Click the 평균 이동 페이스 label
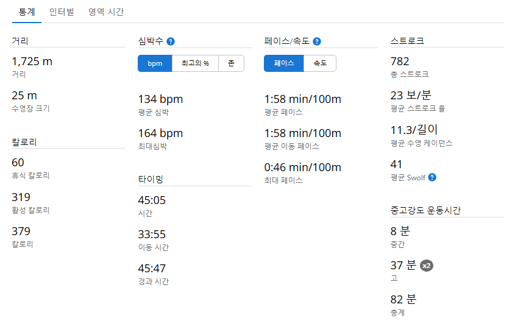 pyautogui.click(x=292, y=146)
